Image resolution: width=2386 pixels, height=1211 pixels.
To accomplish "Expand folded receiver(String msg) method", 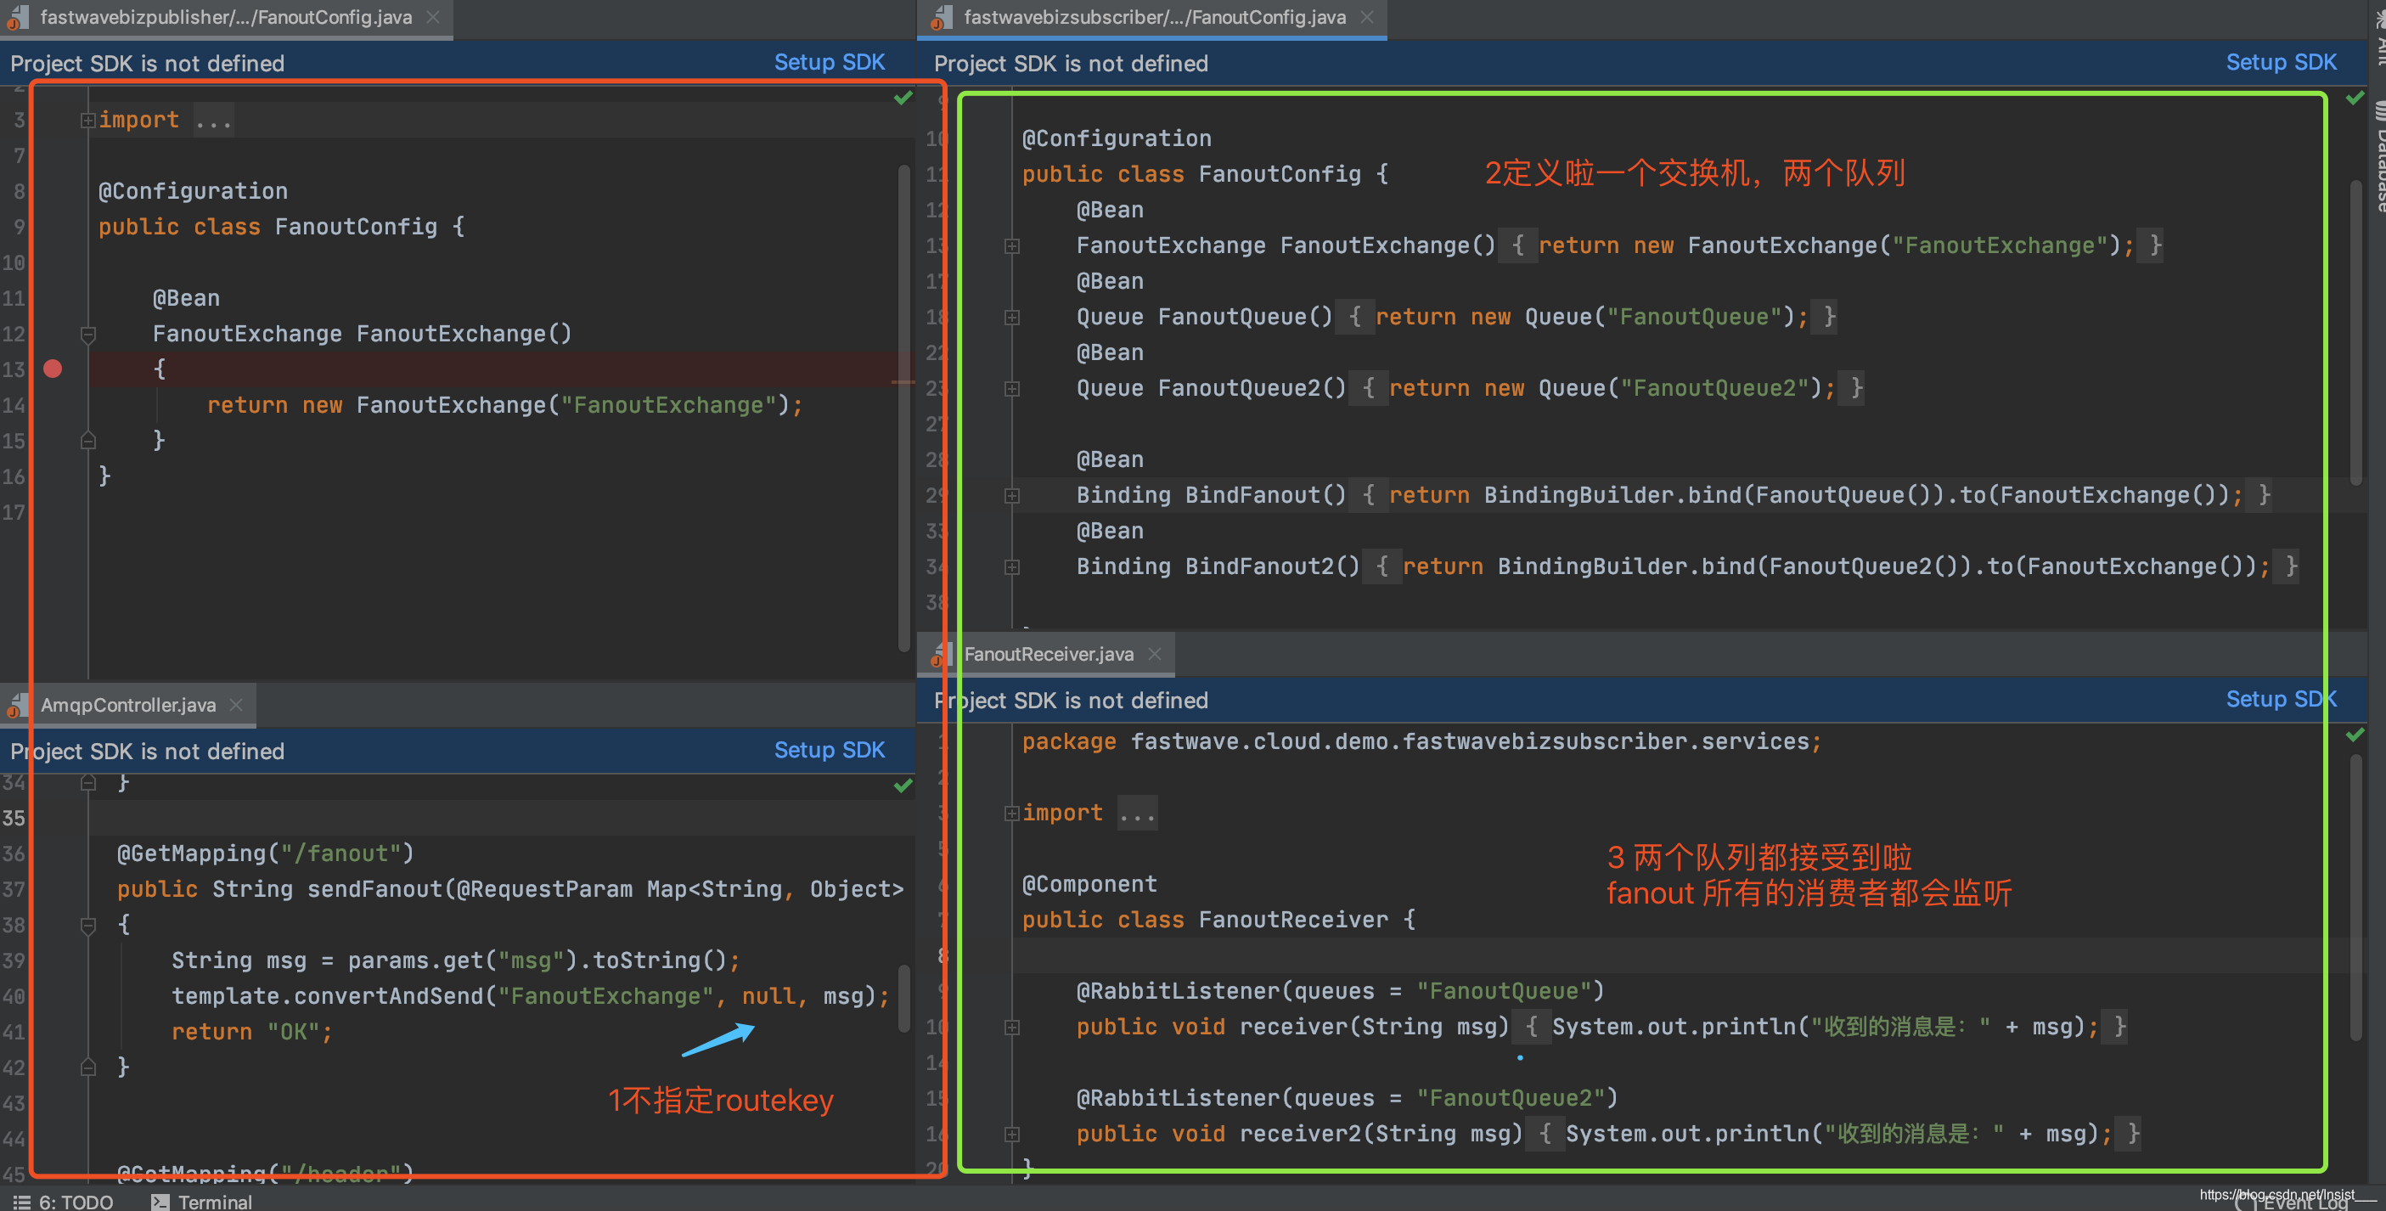I will [1012, 1027].
